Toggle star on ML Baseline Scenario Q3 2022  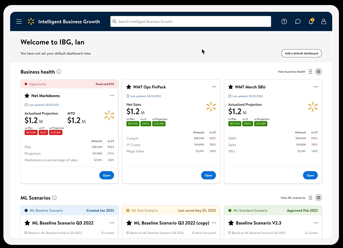tap(27, 223)
